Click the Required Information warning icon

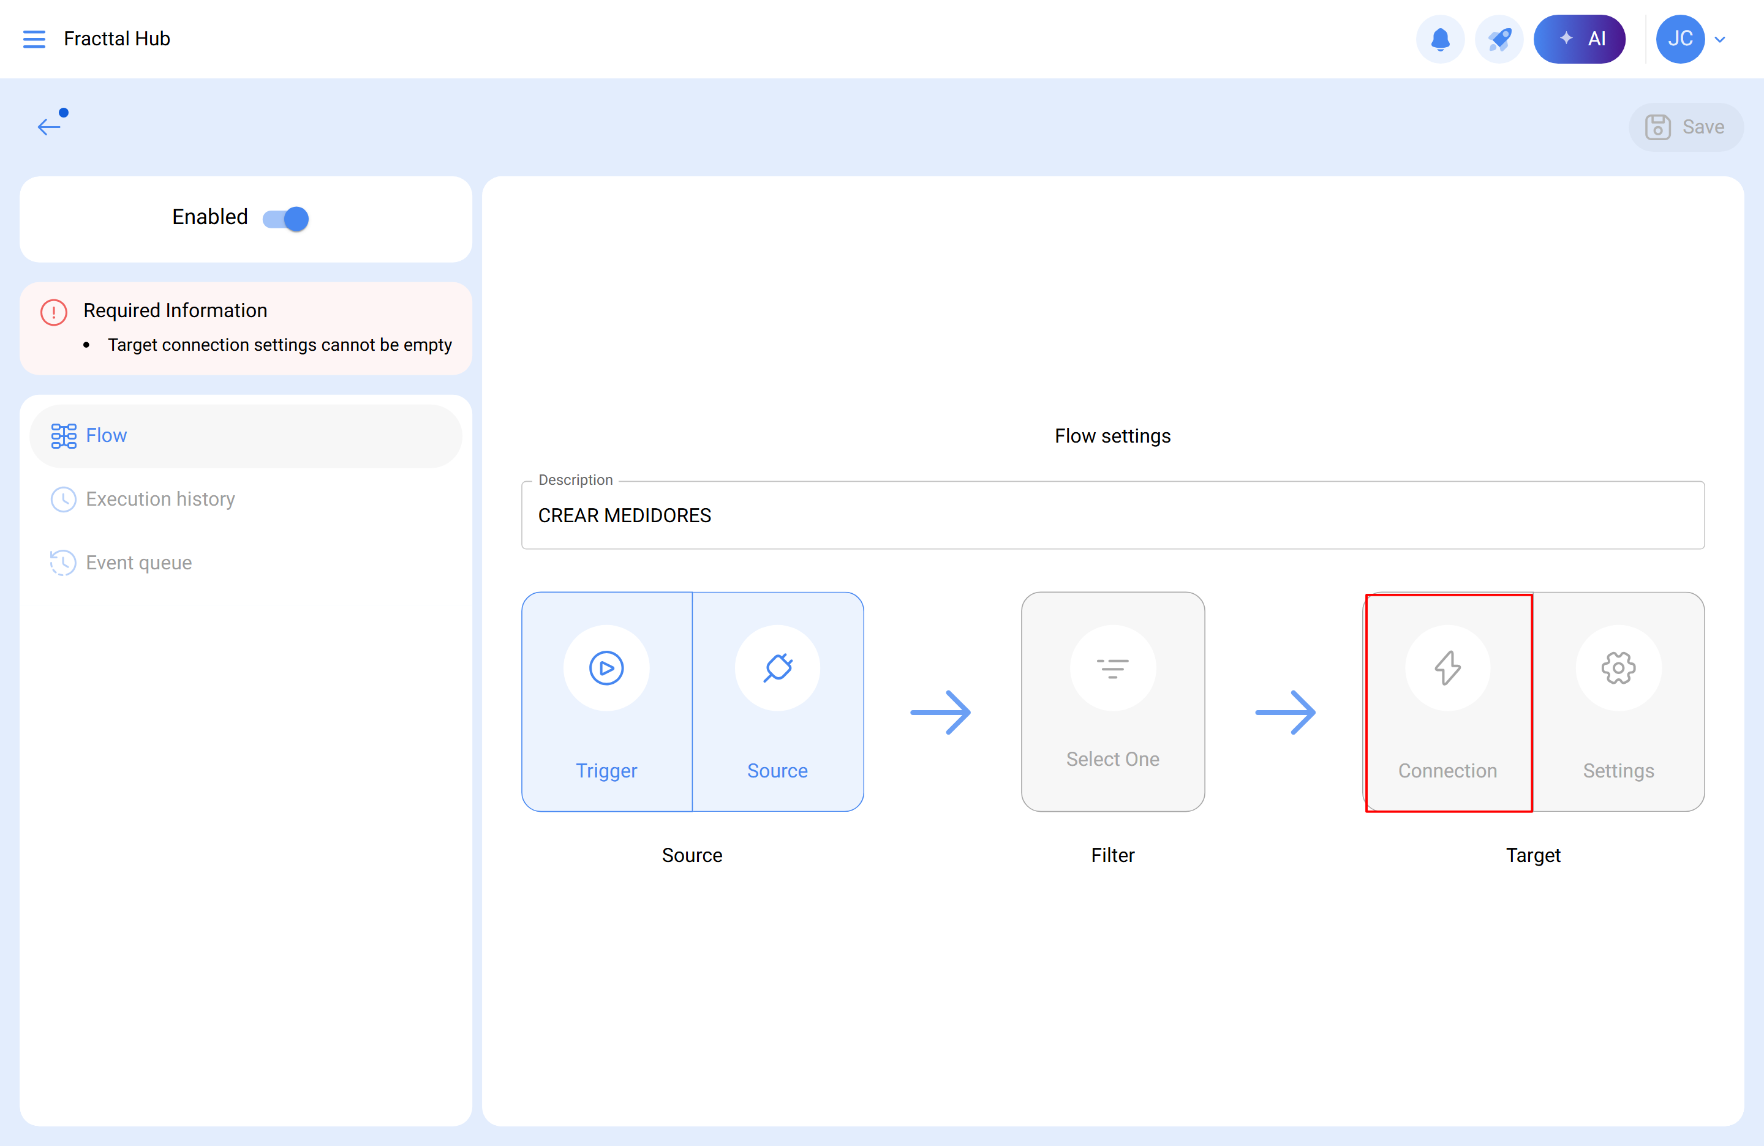[x=53, y=312]
